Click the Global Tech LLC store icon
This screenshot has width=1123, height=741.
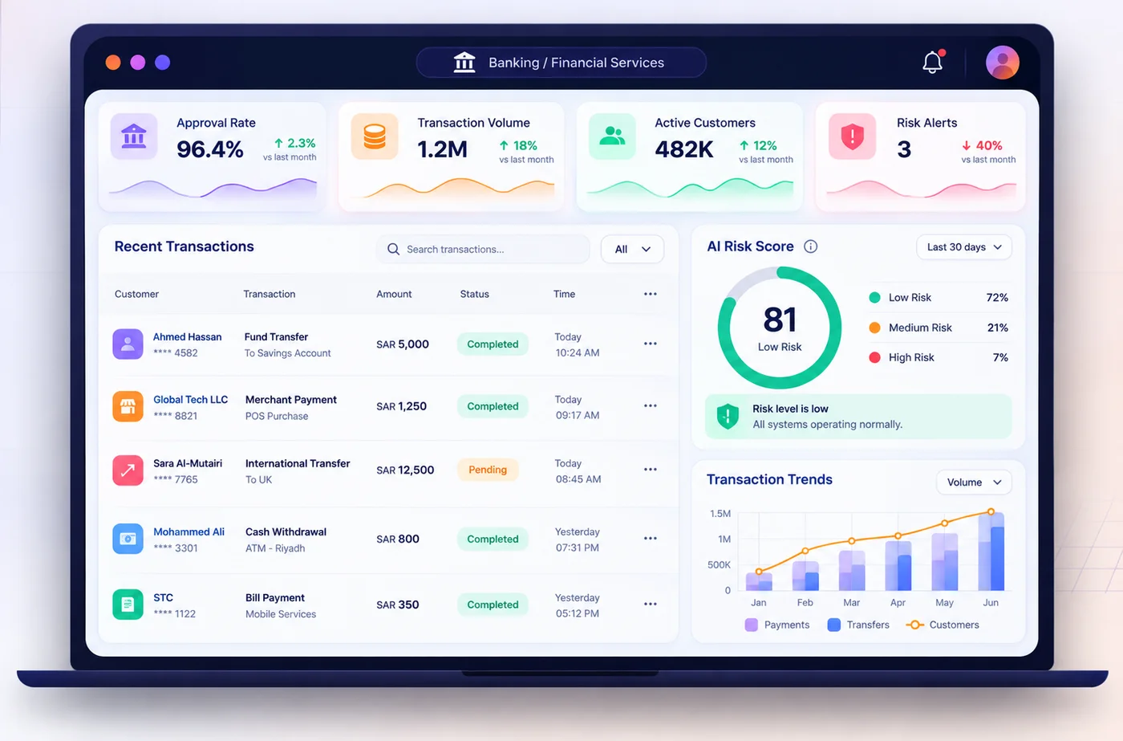pos(128,406)
